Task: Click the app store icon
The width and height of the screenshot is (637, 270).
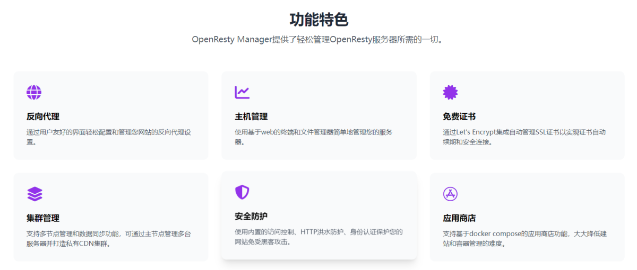Action: pos(450,194)
